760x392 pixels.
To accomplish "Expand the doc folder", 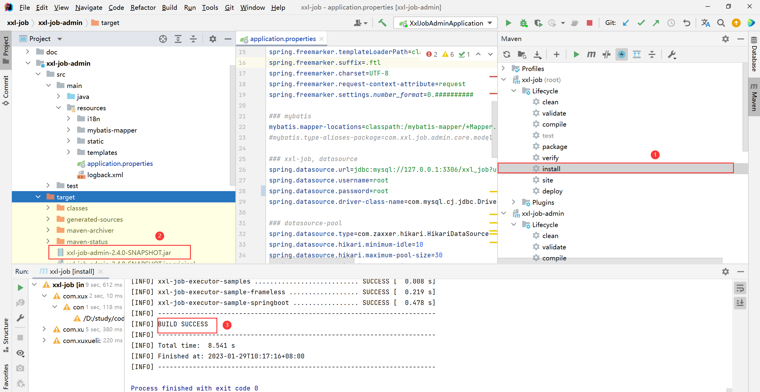I will (x=28, y=52).
